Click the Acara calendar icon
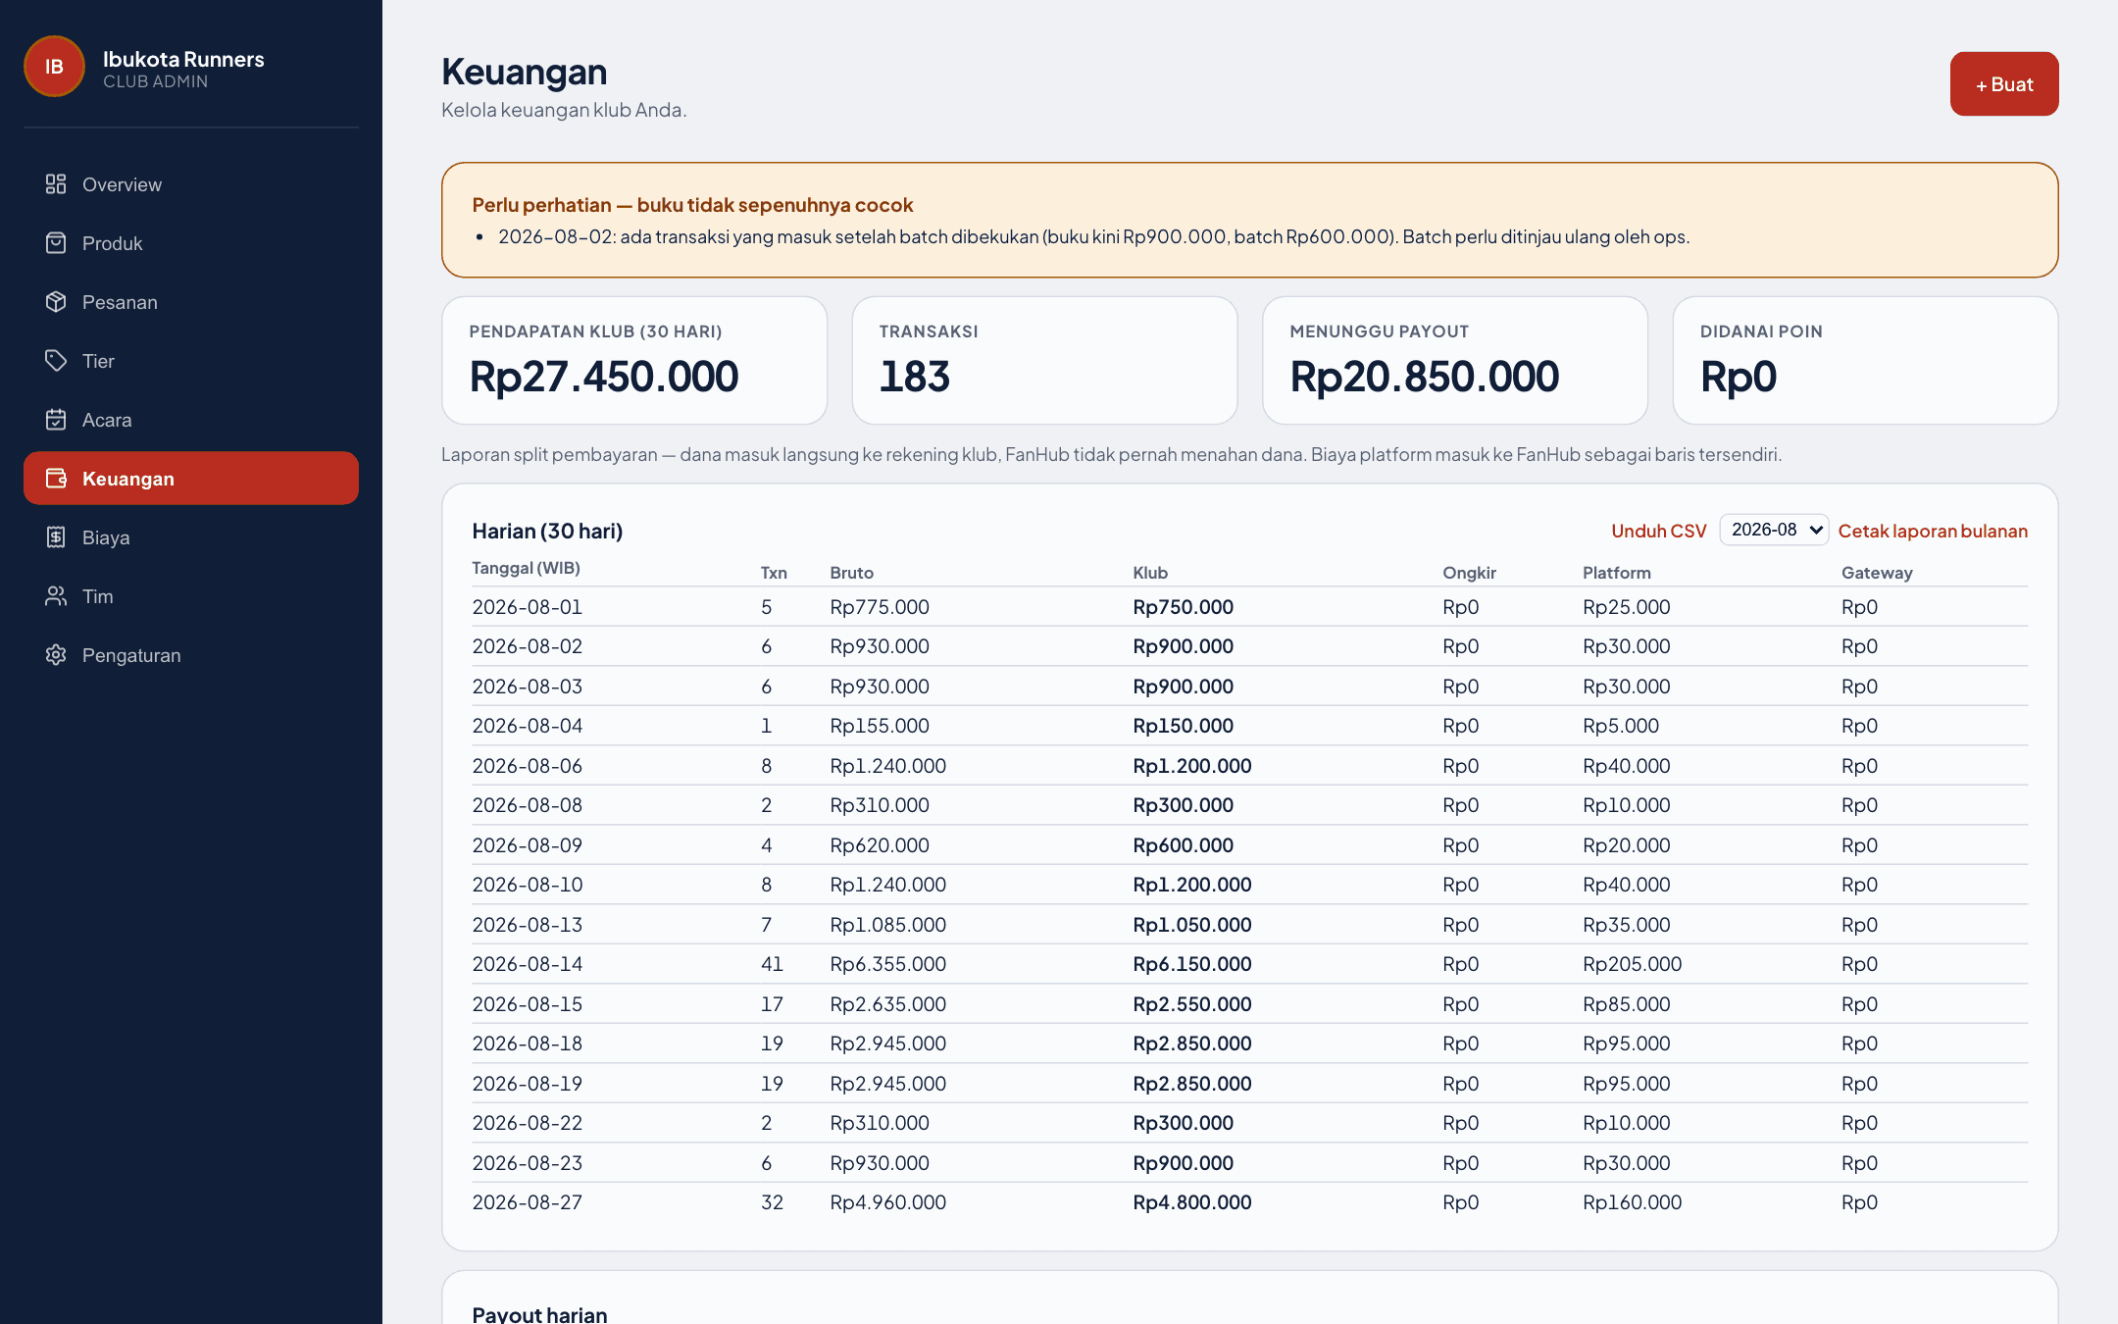The width and height of the screenshot is (2118, 1324). pos(56,420)
